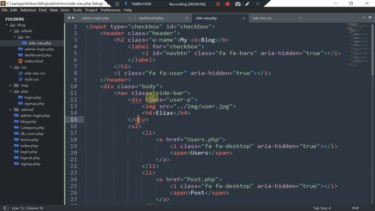Viewport: 375px width, 211px height.
Task: Collapse the admin folder
Action: tap(11, 31)
